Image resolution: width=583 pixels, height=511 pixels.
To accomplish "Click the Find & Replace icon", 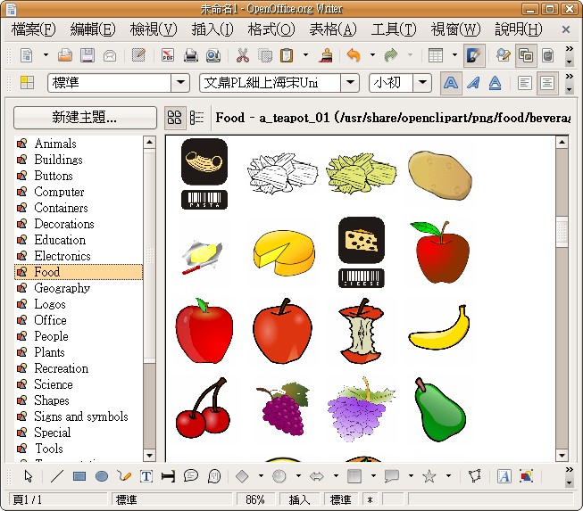I will click(x=503, y=55).
